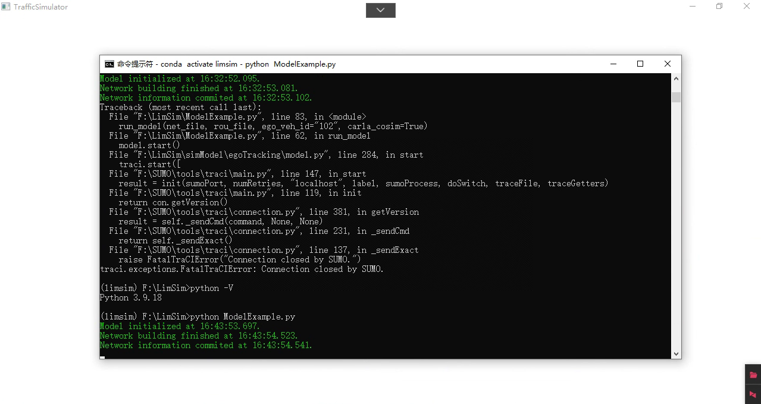Click the terminal scrollbar down arrow

(676, 353)
